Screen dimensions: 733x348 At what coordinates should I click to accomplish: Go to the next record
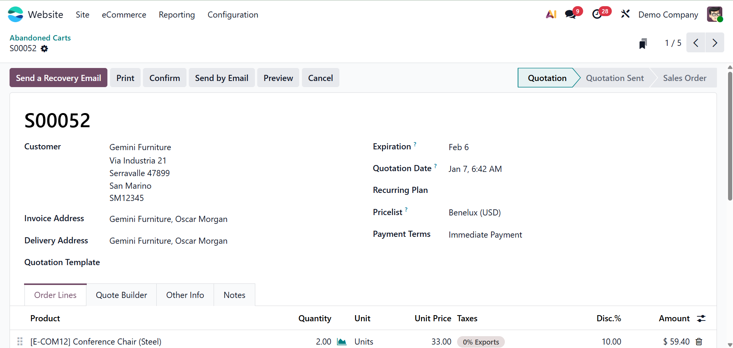point(715,43)
